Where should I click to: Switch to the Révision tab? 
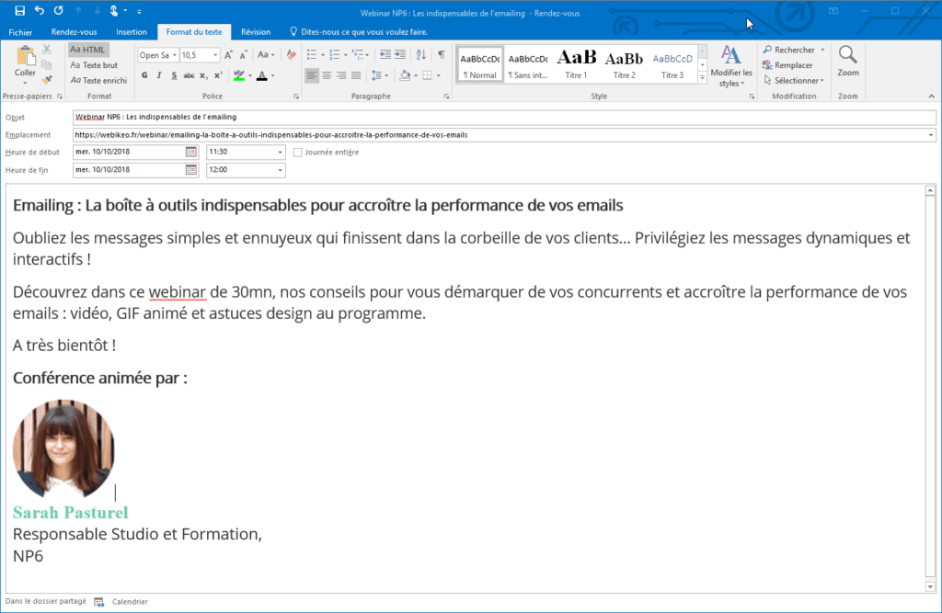coord(256,32)
